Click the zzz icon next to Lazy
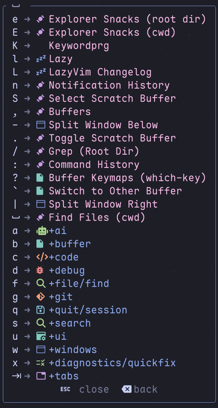Screen dimensions: 218x408 (x=41, y=59)
